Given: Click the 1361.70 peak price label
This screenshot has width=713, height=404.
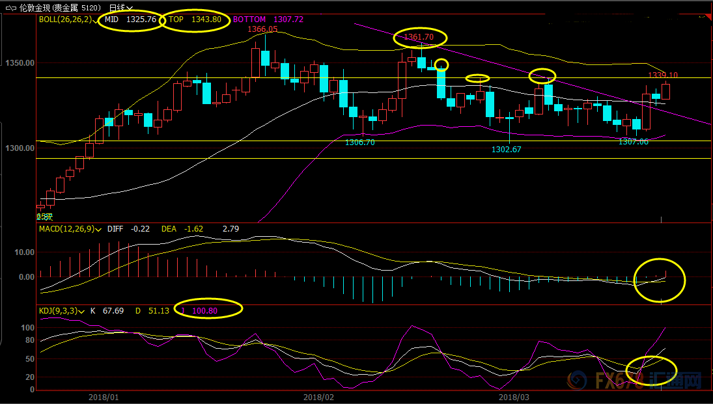Looking at the screenshot, I should 419,37.
